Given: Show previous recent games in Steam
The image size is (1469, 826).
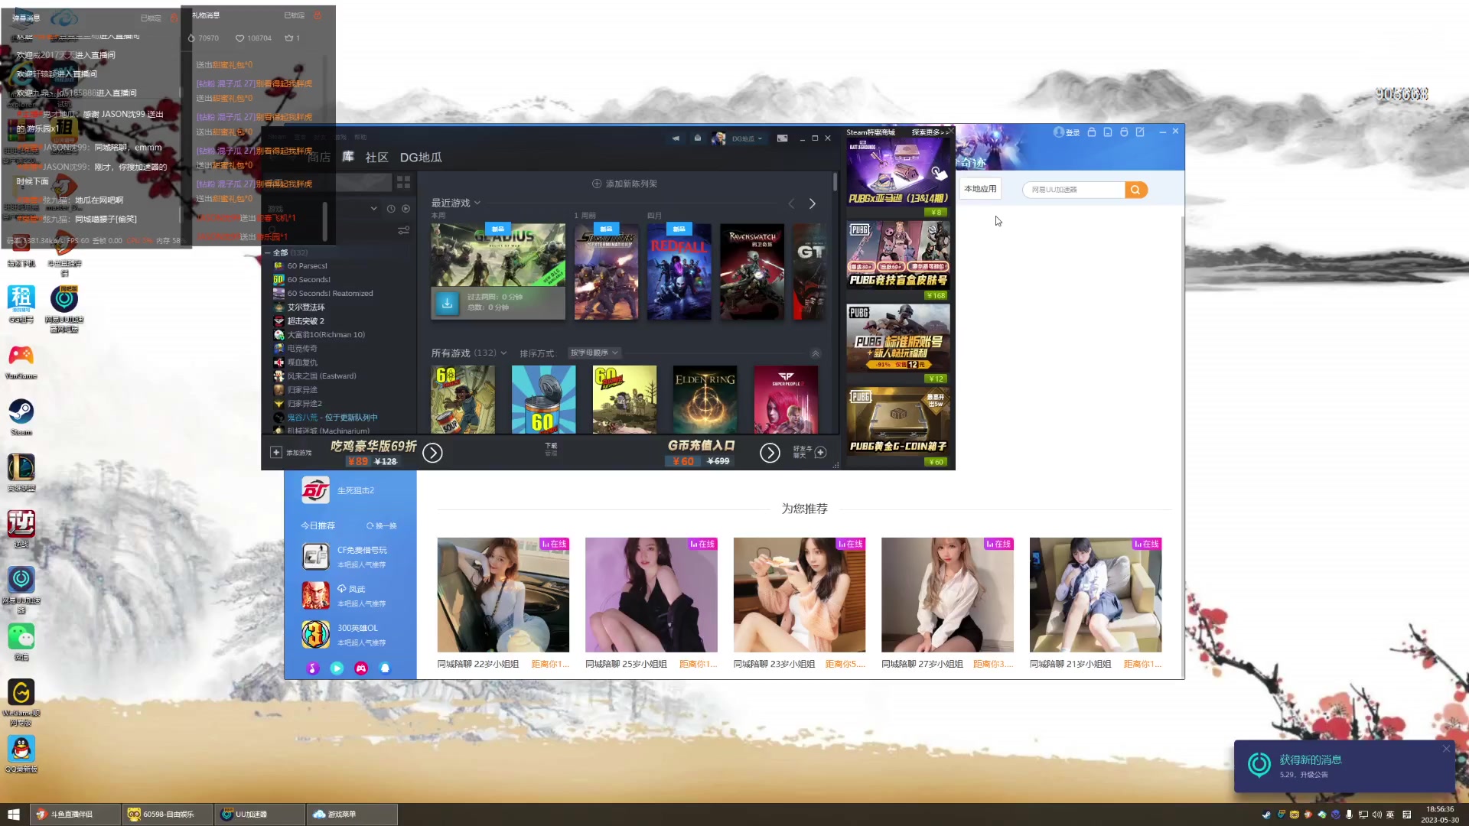Looking at the screenshot, I should pyautogui.click(x=791, y=203).
